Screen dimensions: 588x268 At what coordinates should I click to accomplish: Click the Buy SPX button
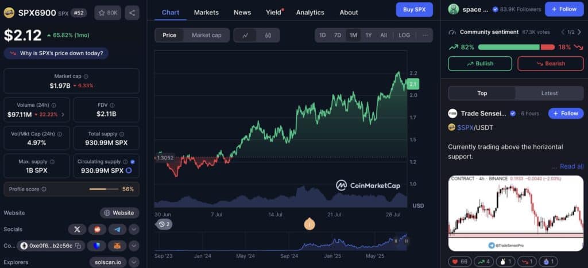pyautogui.click(x=415, y=9)
